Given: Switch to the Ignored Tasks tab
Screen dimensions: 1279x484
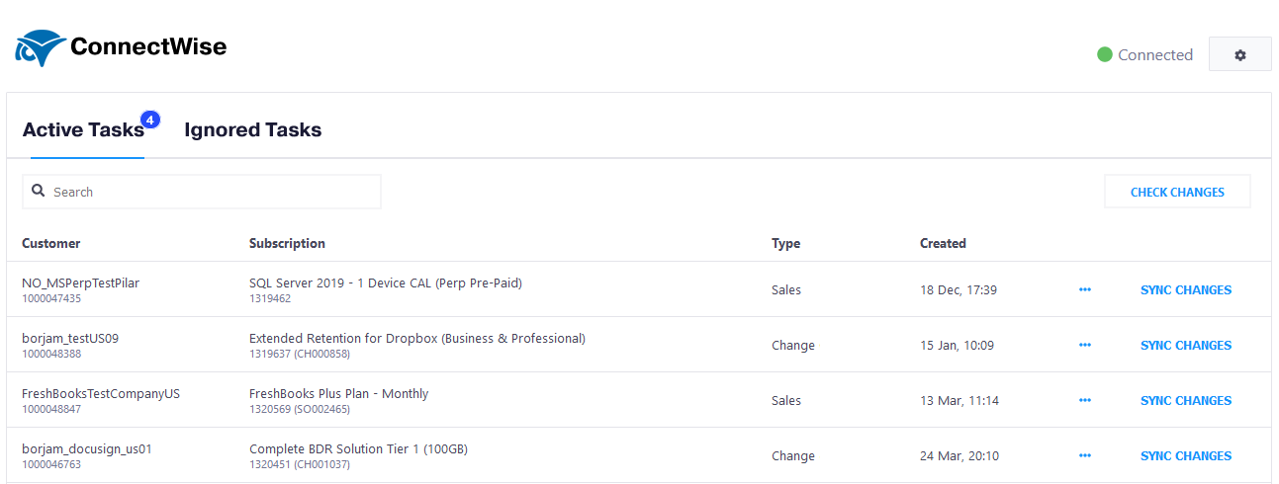Looking at the screenshot, I should (252, 129).
